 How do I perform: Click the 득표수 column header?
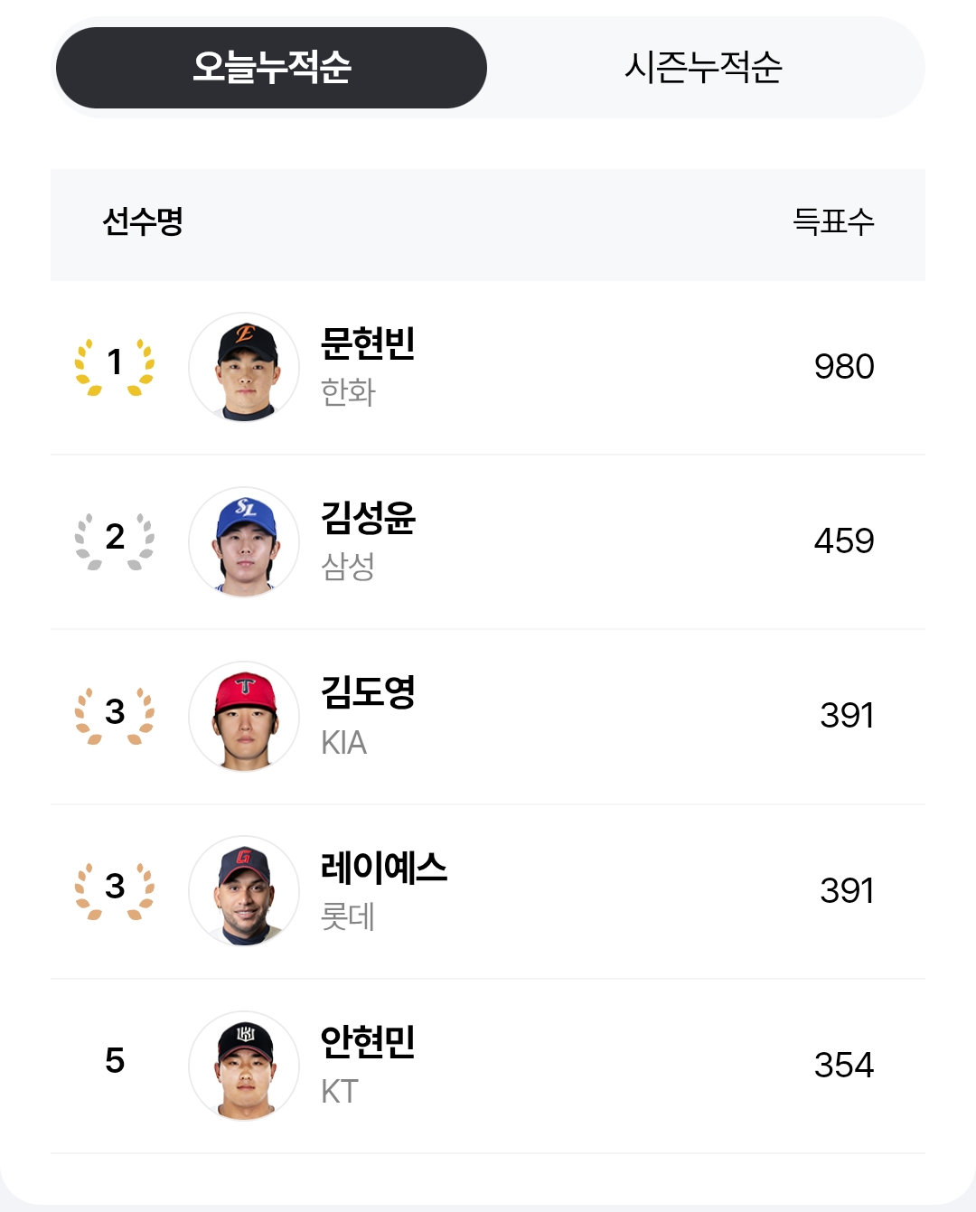click(833, 221)
